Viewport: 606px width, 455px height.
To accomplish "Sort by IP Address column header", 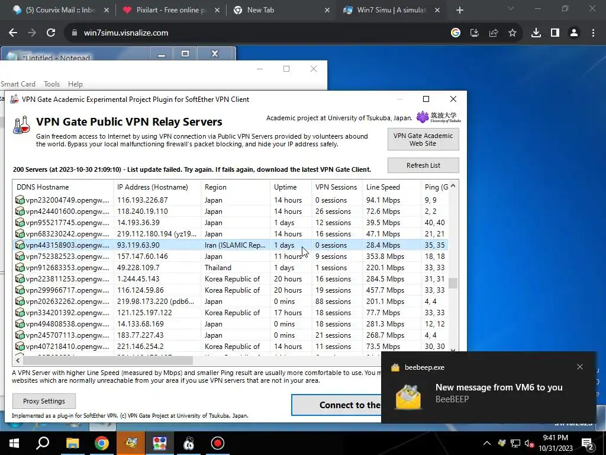I will tap(157, 187).
